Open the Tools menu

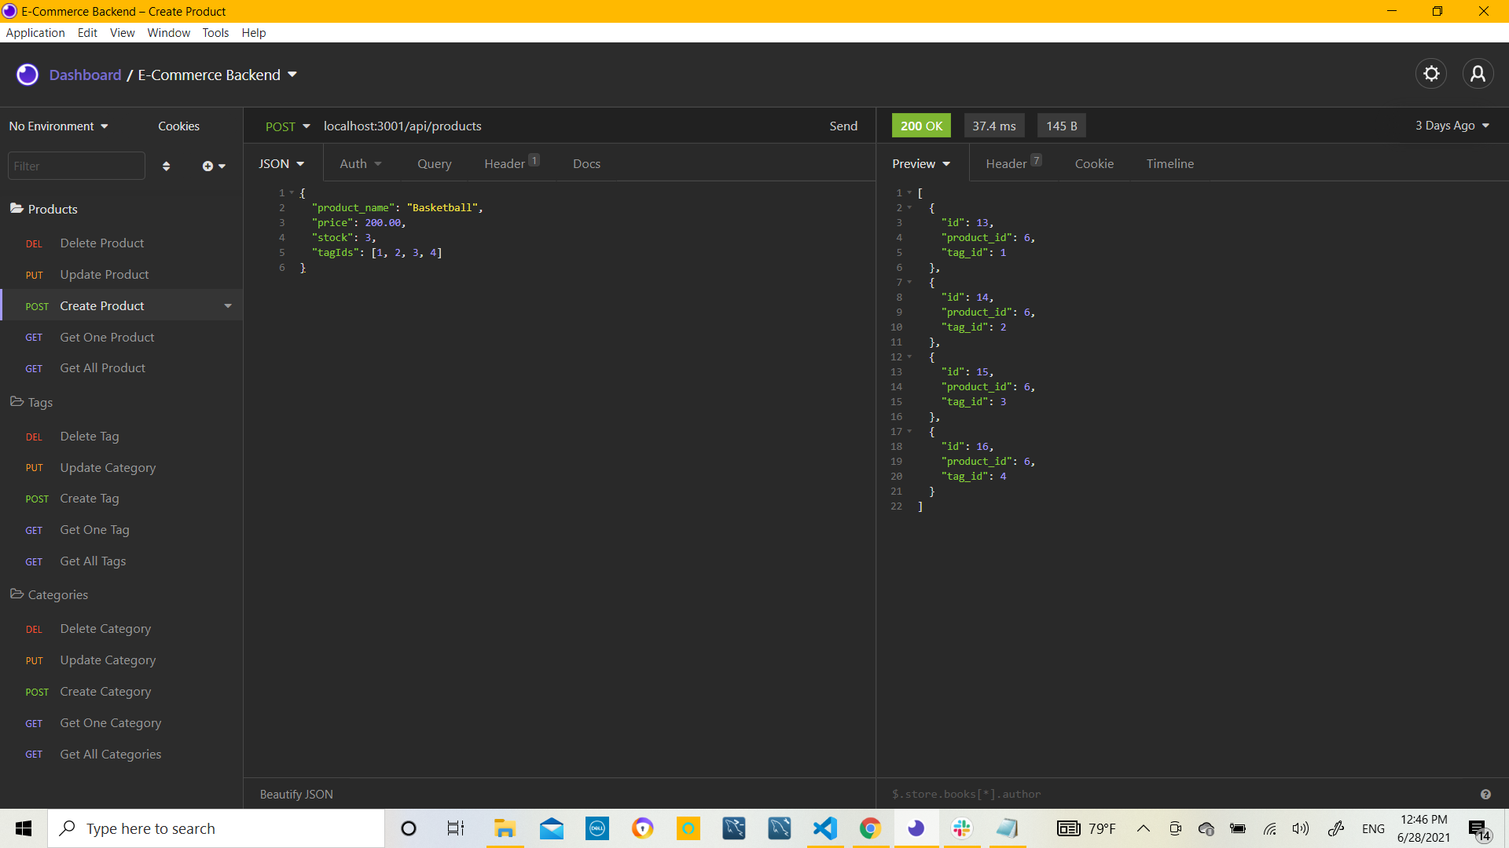(215, 32)
